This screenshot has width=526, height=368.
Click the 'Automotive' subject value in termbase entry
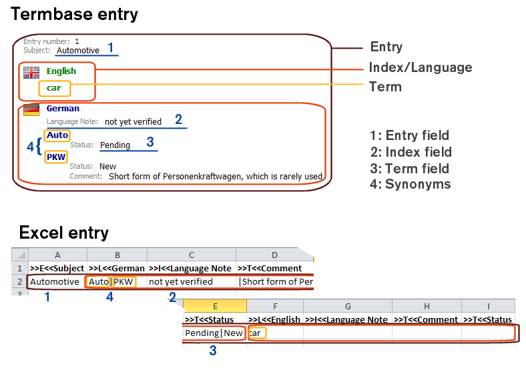78,50
